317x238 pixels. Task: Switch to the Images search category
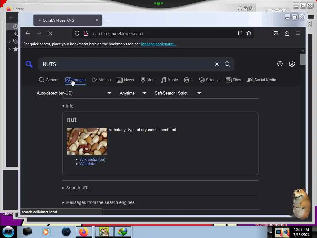(x=76, y=80)
